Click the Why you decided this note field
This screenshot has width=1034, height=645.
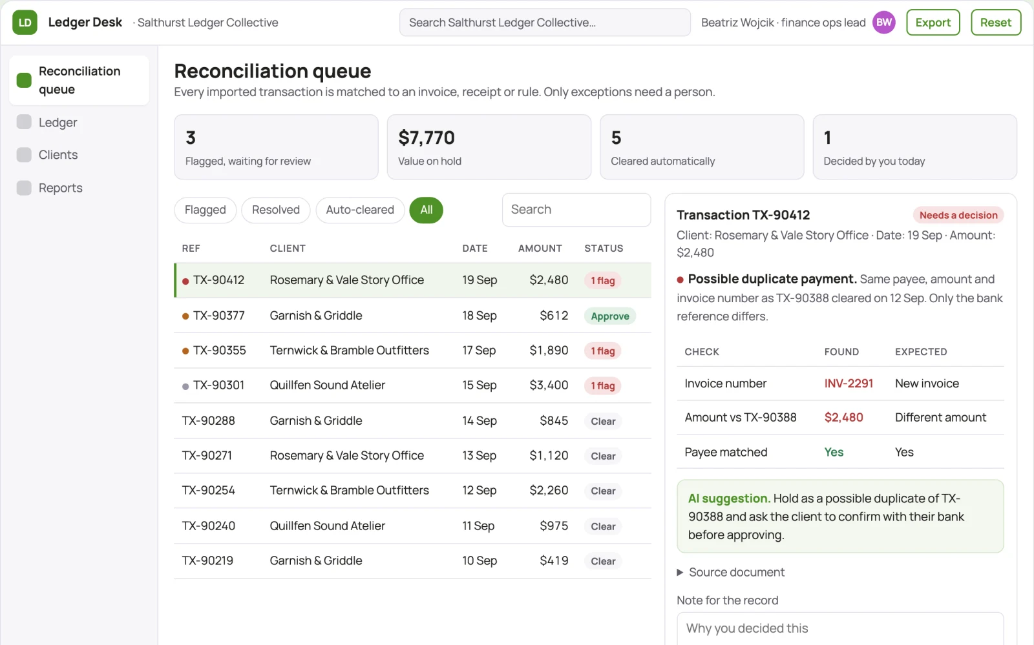pyautogui.click(x=840, y=628)
